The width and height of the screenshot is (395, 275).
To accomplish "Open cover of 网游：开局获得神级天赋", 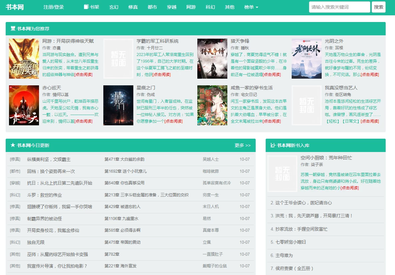I will pyautogui.click(x=24, y=59).
